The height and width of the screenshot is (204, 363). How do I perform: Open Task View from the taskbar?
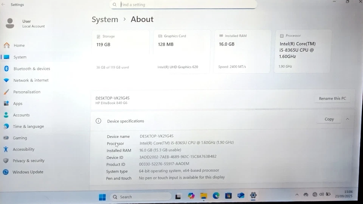tap(178, 196)
